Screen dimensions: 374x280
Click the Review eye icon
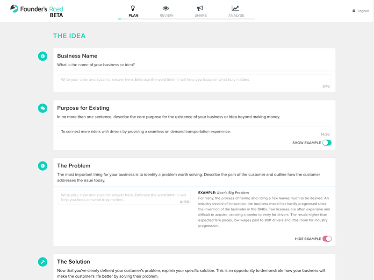[x=166, y=7]
